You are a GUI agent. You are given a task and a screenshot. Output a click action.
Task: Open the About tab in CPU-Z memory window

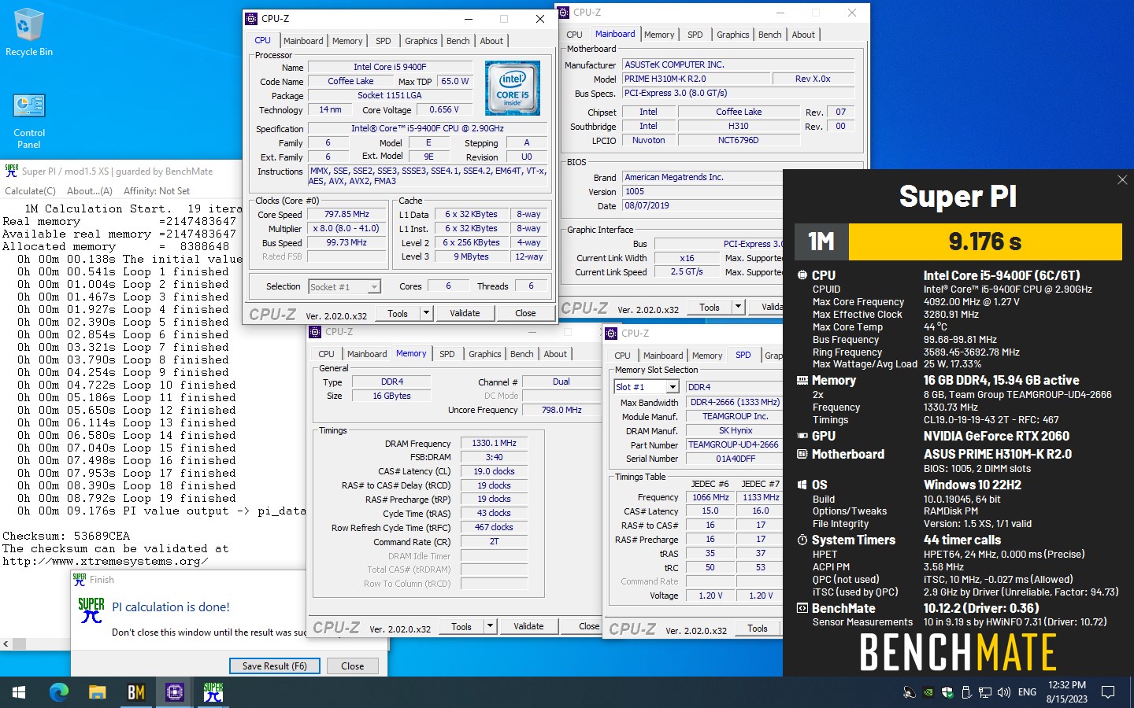coord(555,354)
